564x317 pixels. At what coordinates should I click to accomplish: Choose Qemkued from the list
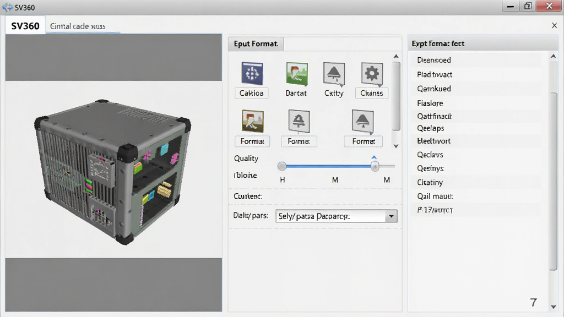(475, 89)
